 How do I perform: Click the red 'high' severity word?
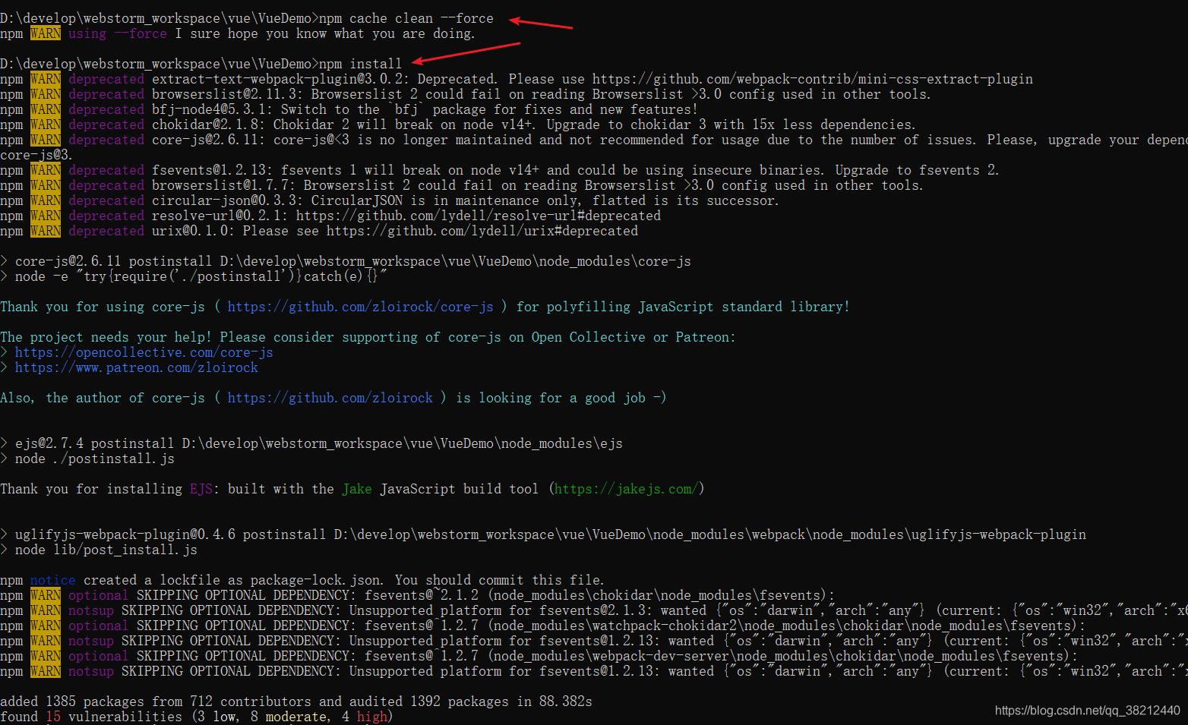[372, 717]
